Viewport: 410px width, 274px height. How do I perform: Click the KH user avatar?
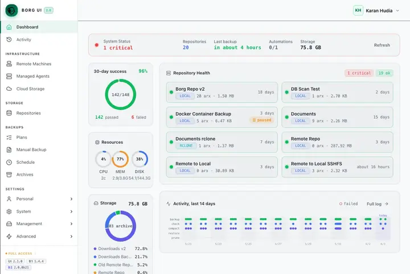pos(358,10)
